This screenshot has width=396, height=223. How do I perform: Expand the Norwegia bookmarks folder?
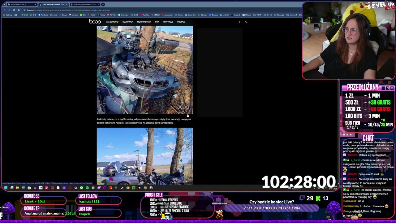pos(280,15)
